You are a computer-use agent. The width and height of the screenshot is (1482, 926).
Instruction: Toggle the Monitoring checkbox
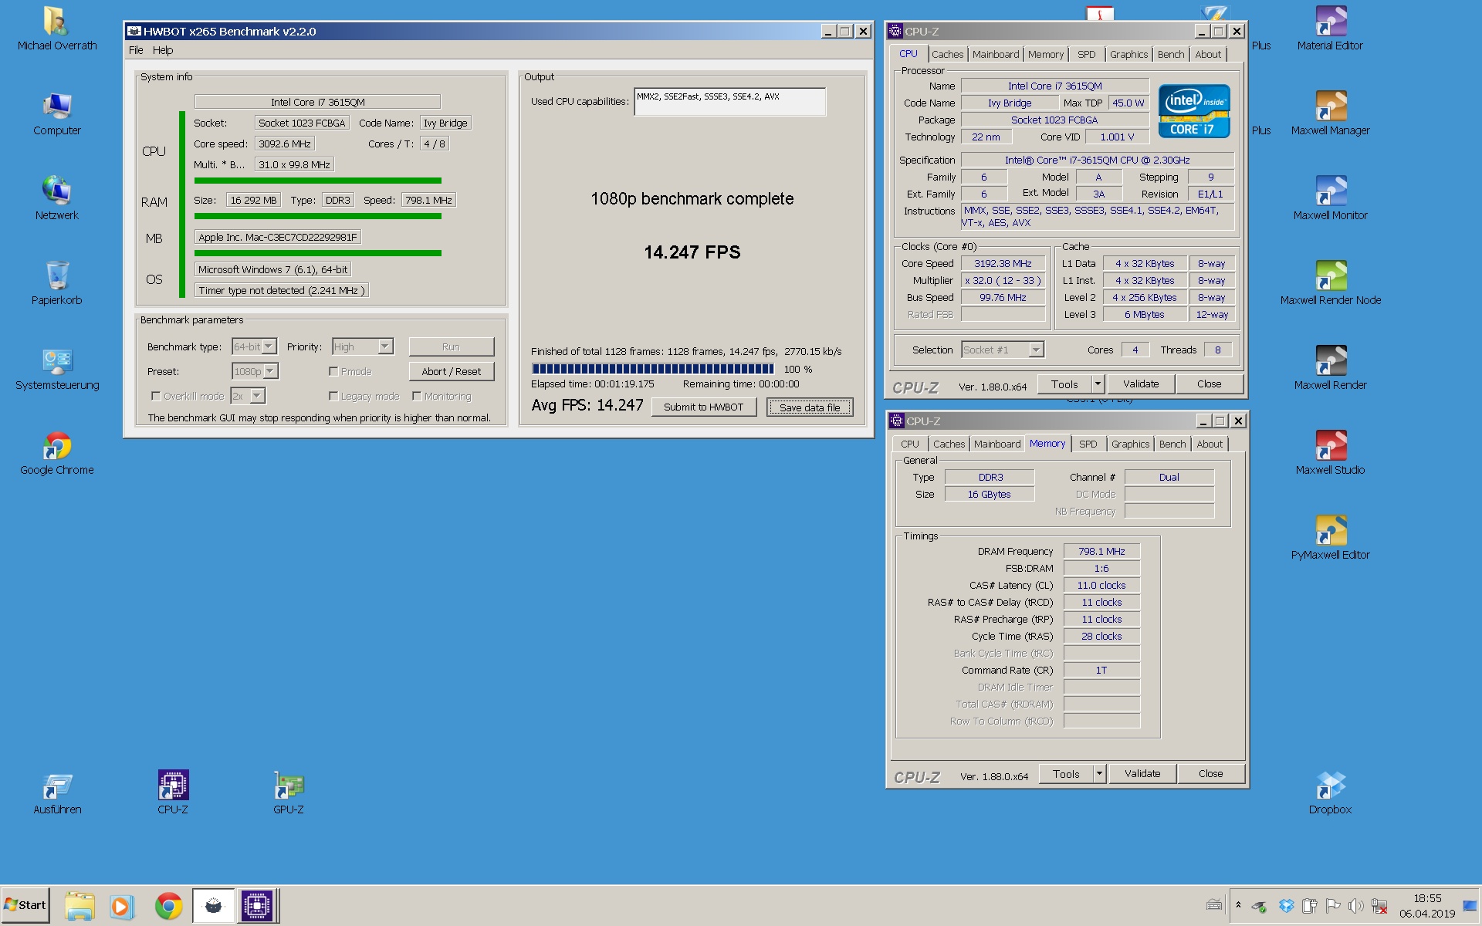pos(417,396)
